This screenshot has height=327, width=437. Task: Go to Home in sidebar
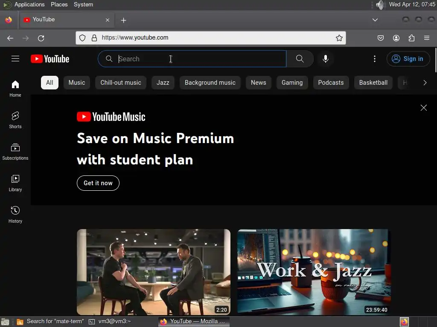(15, 89)
